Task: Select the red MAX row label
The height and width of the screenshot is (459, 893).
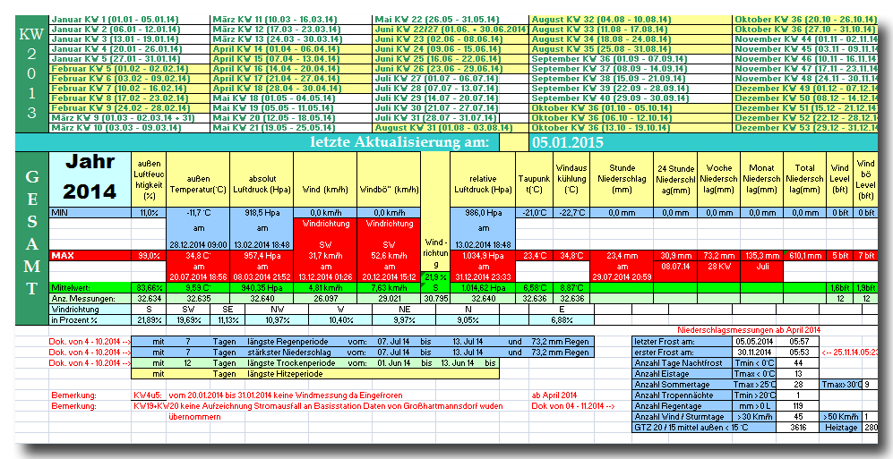Action: click(x=90, y=256)
